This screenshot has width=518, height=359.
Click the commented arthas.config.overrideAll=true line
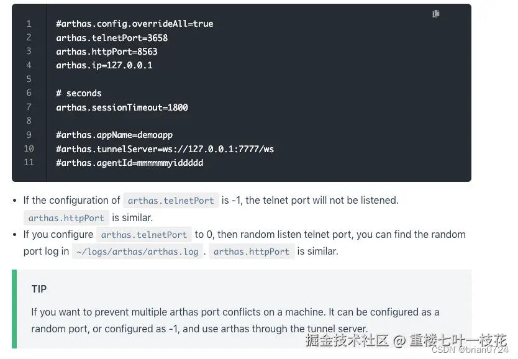click(134, 24)
